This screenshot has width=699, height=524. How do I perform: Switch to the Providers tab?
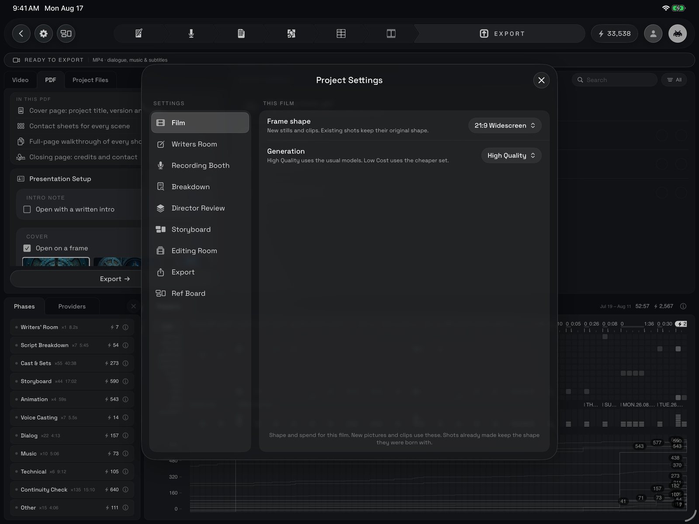point(72,307)
